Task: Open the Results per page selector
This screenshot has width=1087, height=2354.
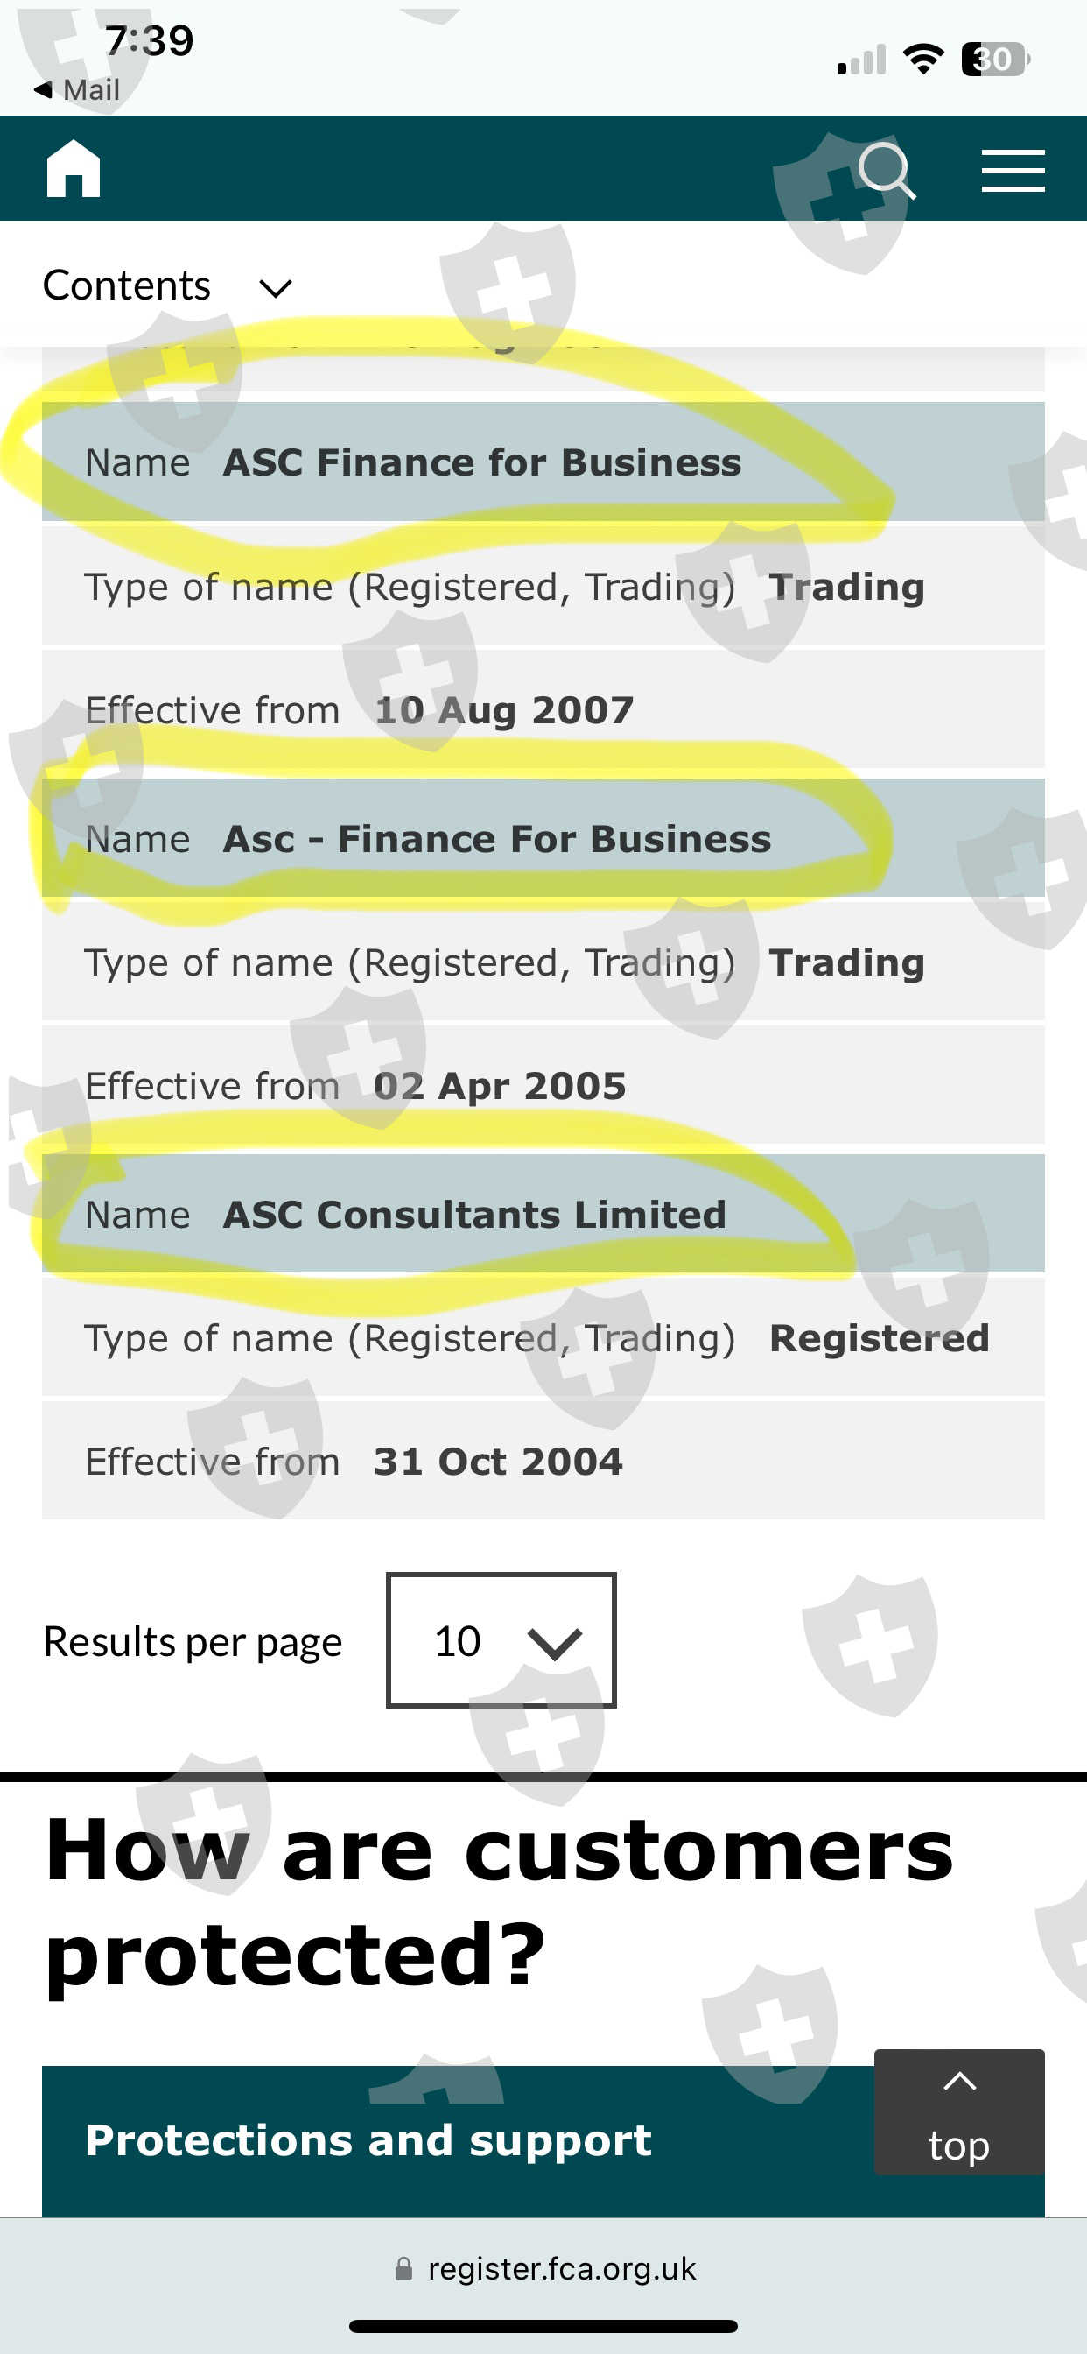Action: pos(501,1640)
